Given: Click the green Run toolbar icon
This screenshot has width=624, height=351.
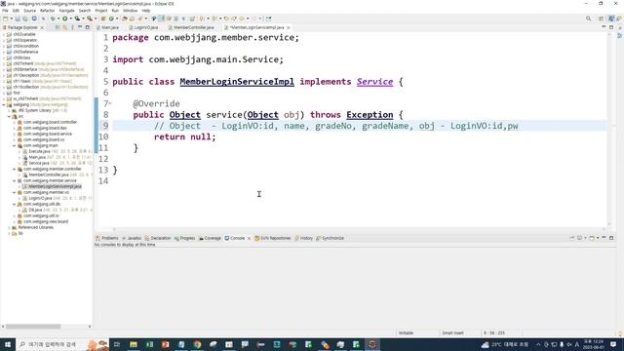Looking at the screenshot, I should pos(65,19).
